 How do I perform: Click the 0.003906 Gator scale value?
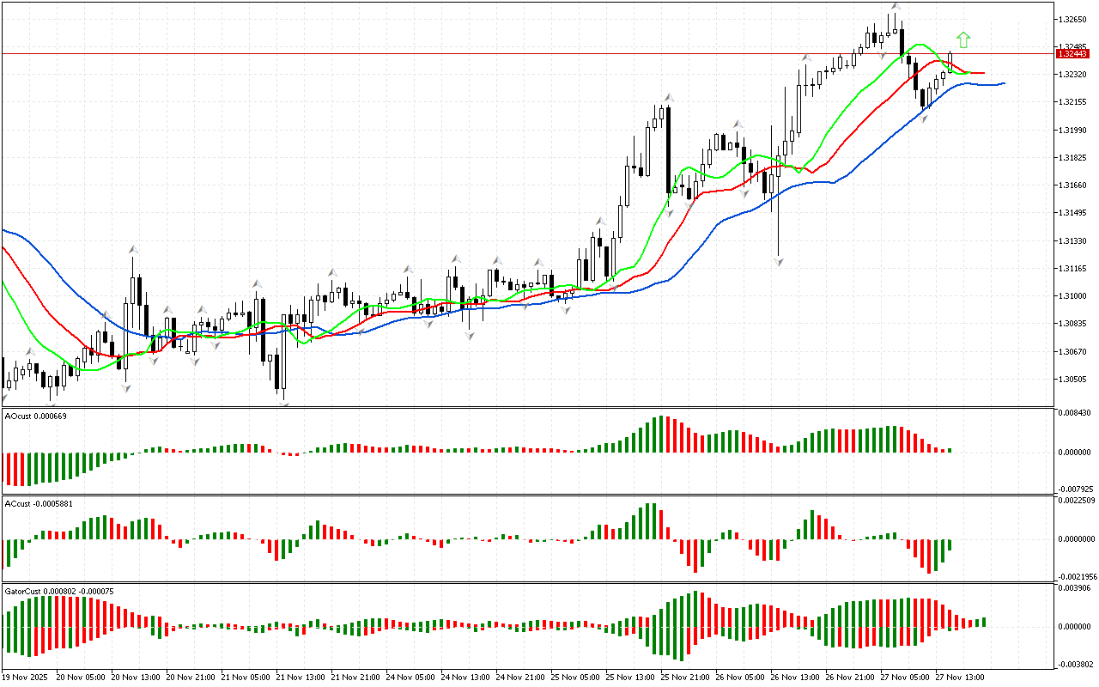point(1074,588)
